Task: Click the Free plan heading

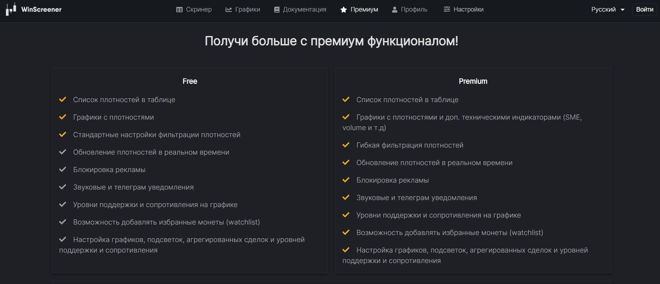Action: click(190, 81)
